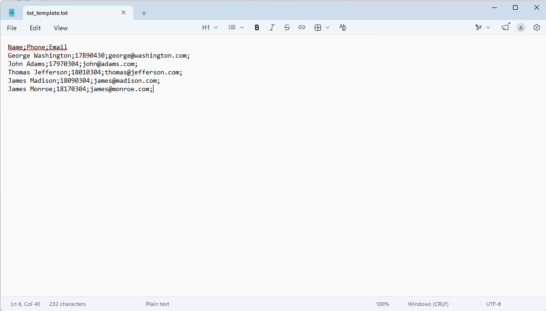Click the Notepad app icon in title bar
546x311 pixels.
point(12,13)
